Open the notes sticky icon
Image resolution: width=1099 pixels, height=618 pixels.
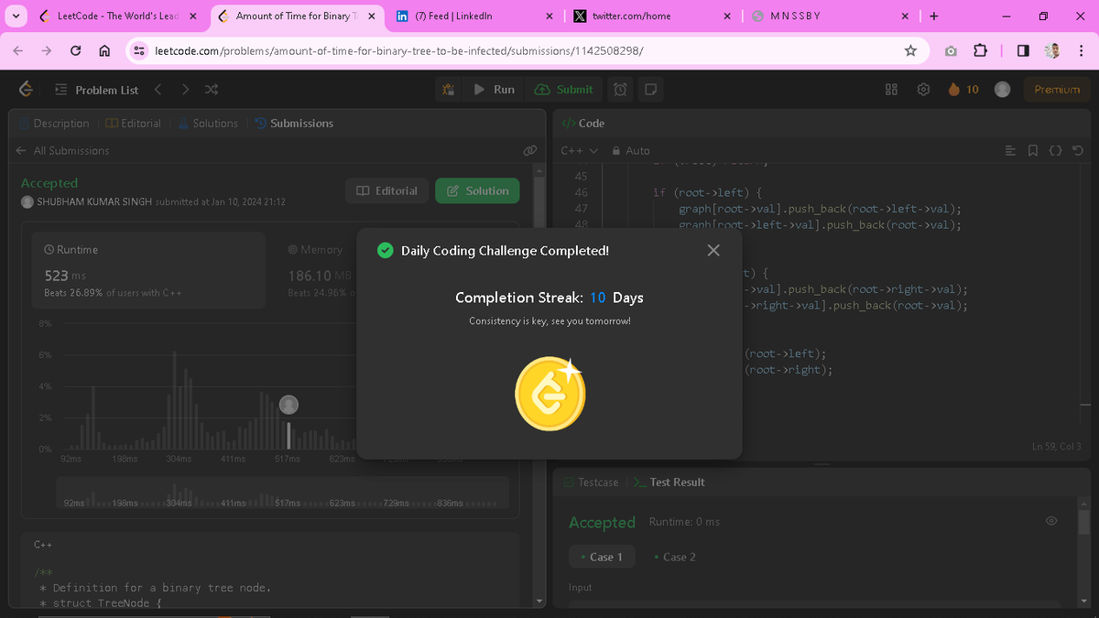click(650, 90)
